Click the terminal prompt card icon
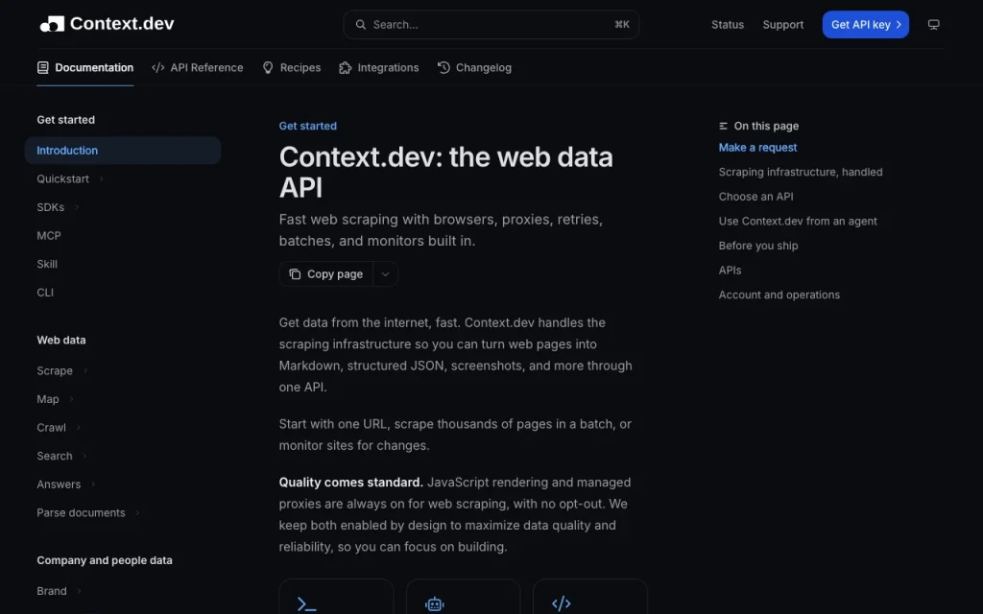983x614 pixels. [x=306, y=604]
